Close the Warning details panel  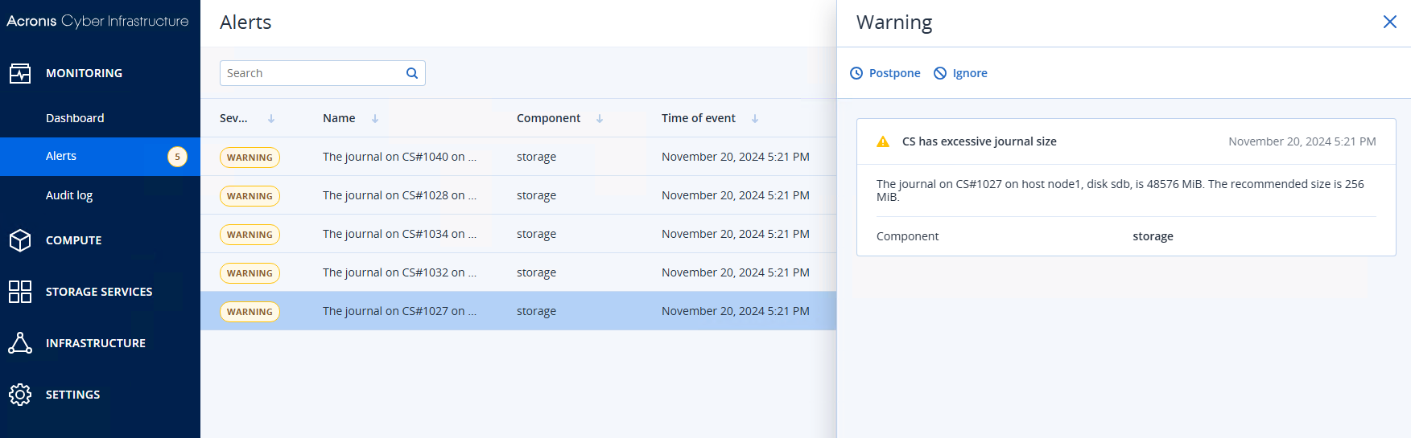click(1389, 22)
